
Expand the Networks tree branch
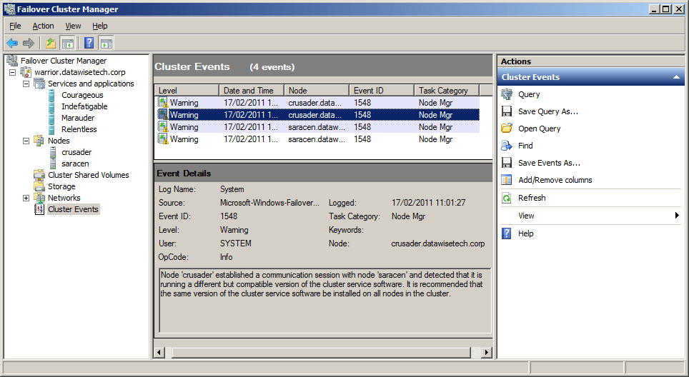pyautogui.click(x=26, y=198)
